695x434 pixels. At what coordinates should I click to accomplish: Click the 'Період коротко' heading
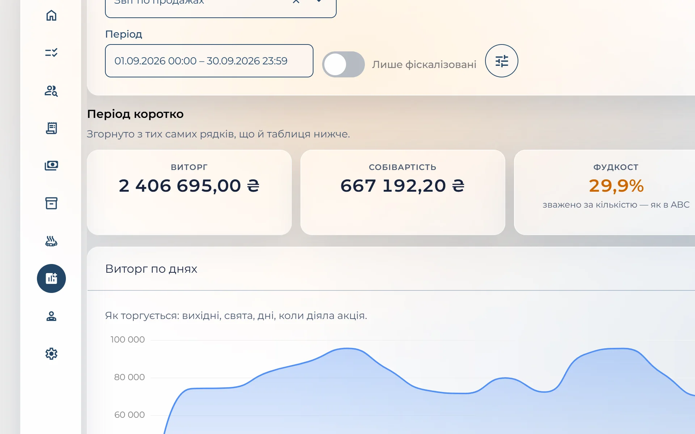[135, 114]
